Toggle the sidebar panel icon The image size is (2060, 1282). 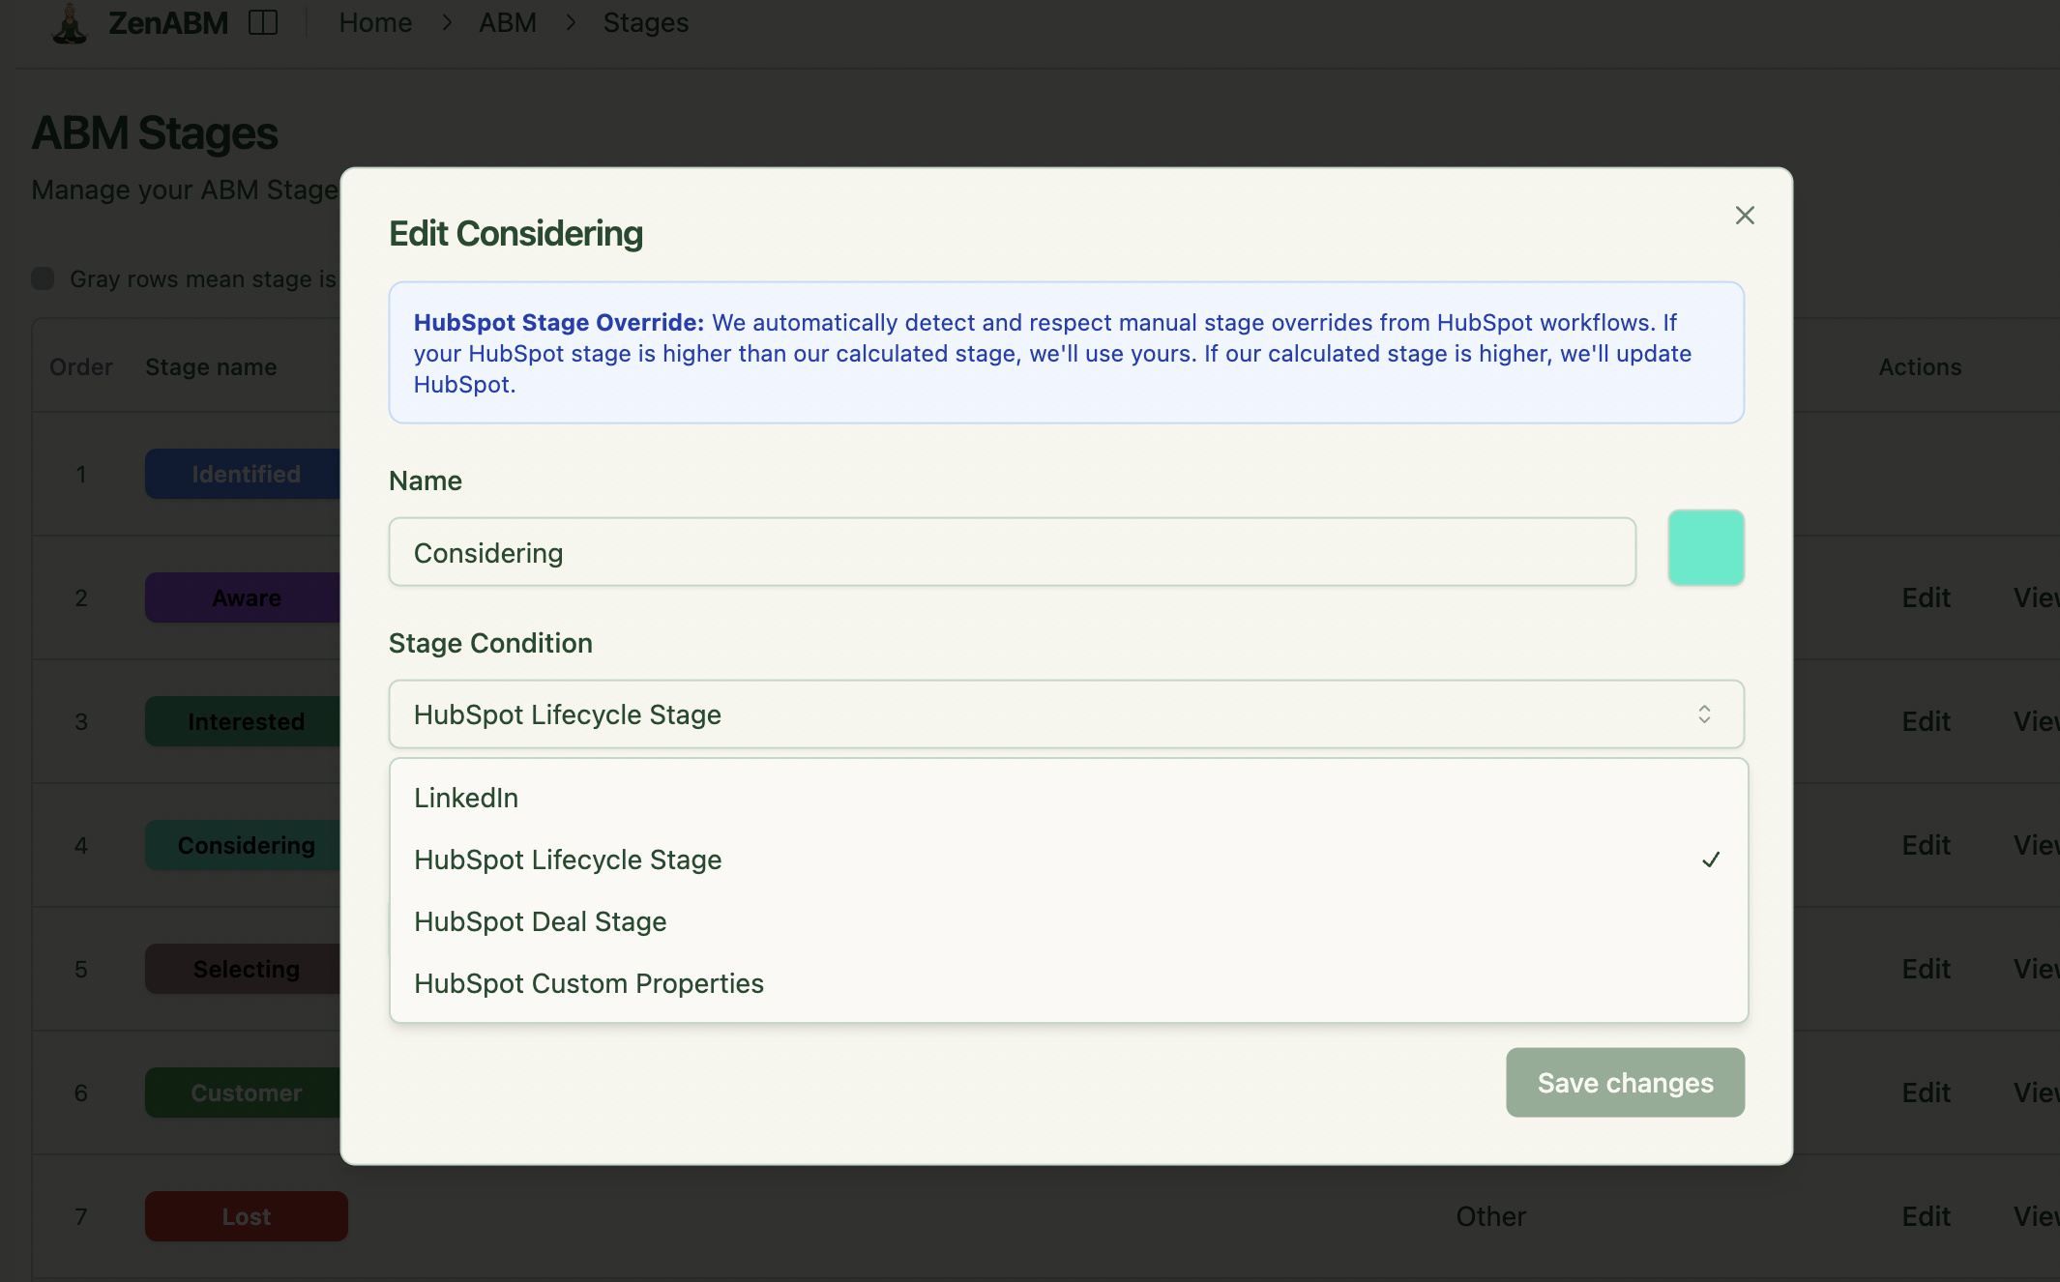pyautogui.click(x=262, y=22)
